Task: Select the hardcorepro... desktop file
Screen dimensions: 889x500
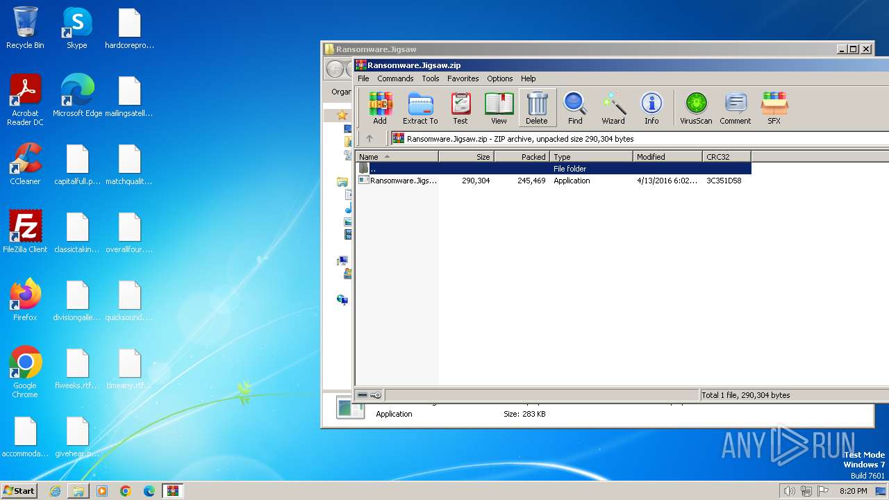Action: 129,28
